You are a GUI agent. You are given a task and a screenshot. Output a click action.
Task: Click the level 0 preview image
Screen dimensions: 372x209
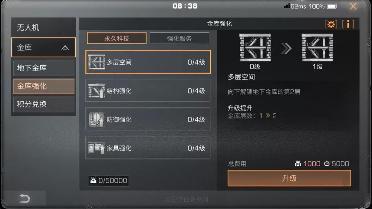coord(255,48)
